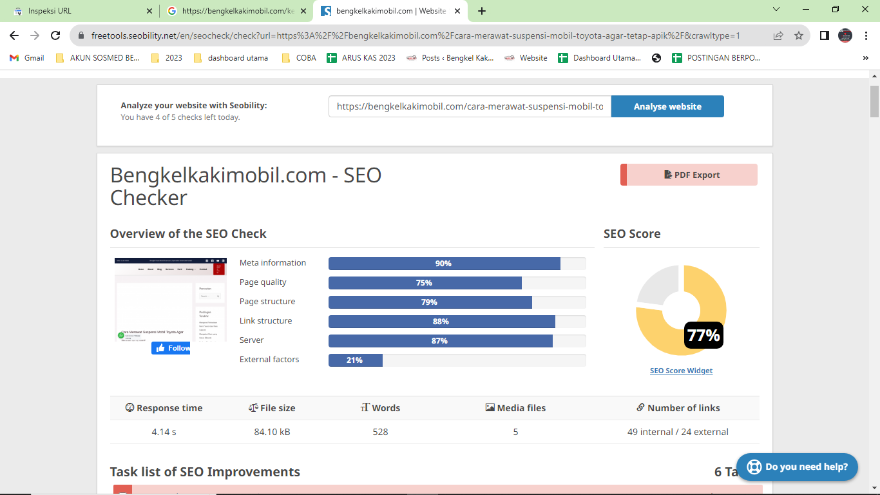Click the Analyse website button
This screenshot has height=495, width=880.
667,106
